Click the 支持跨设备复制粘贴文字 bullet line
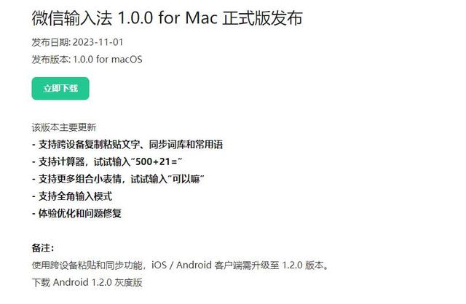466x304 pixels. click(x=127, y=145)
